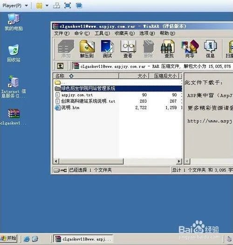Click the 说明.htm file icon
The height and width of the screenshot is (245, 233).
57,108
